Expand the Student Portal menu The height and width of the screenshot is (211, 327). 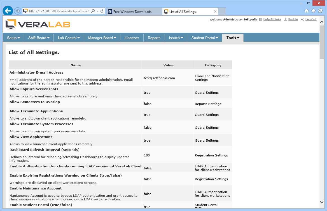click(205, 38)
